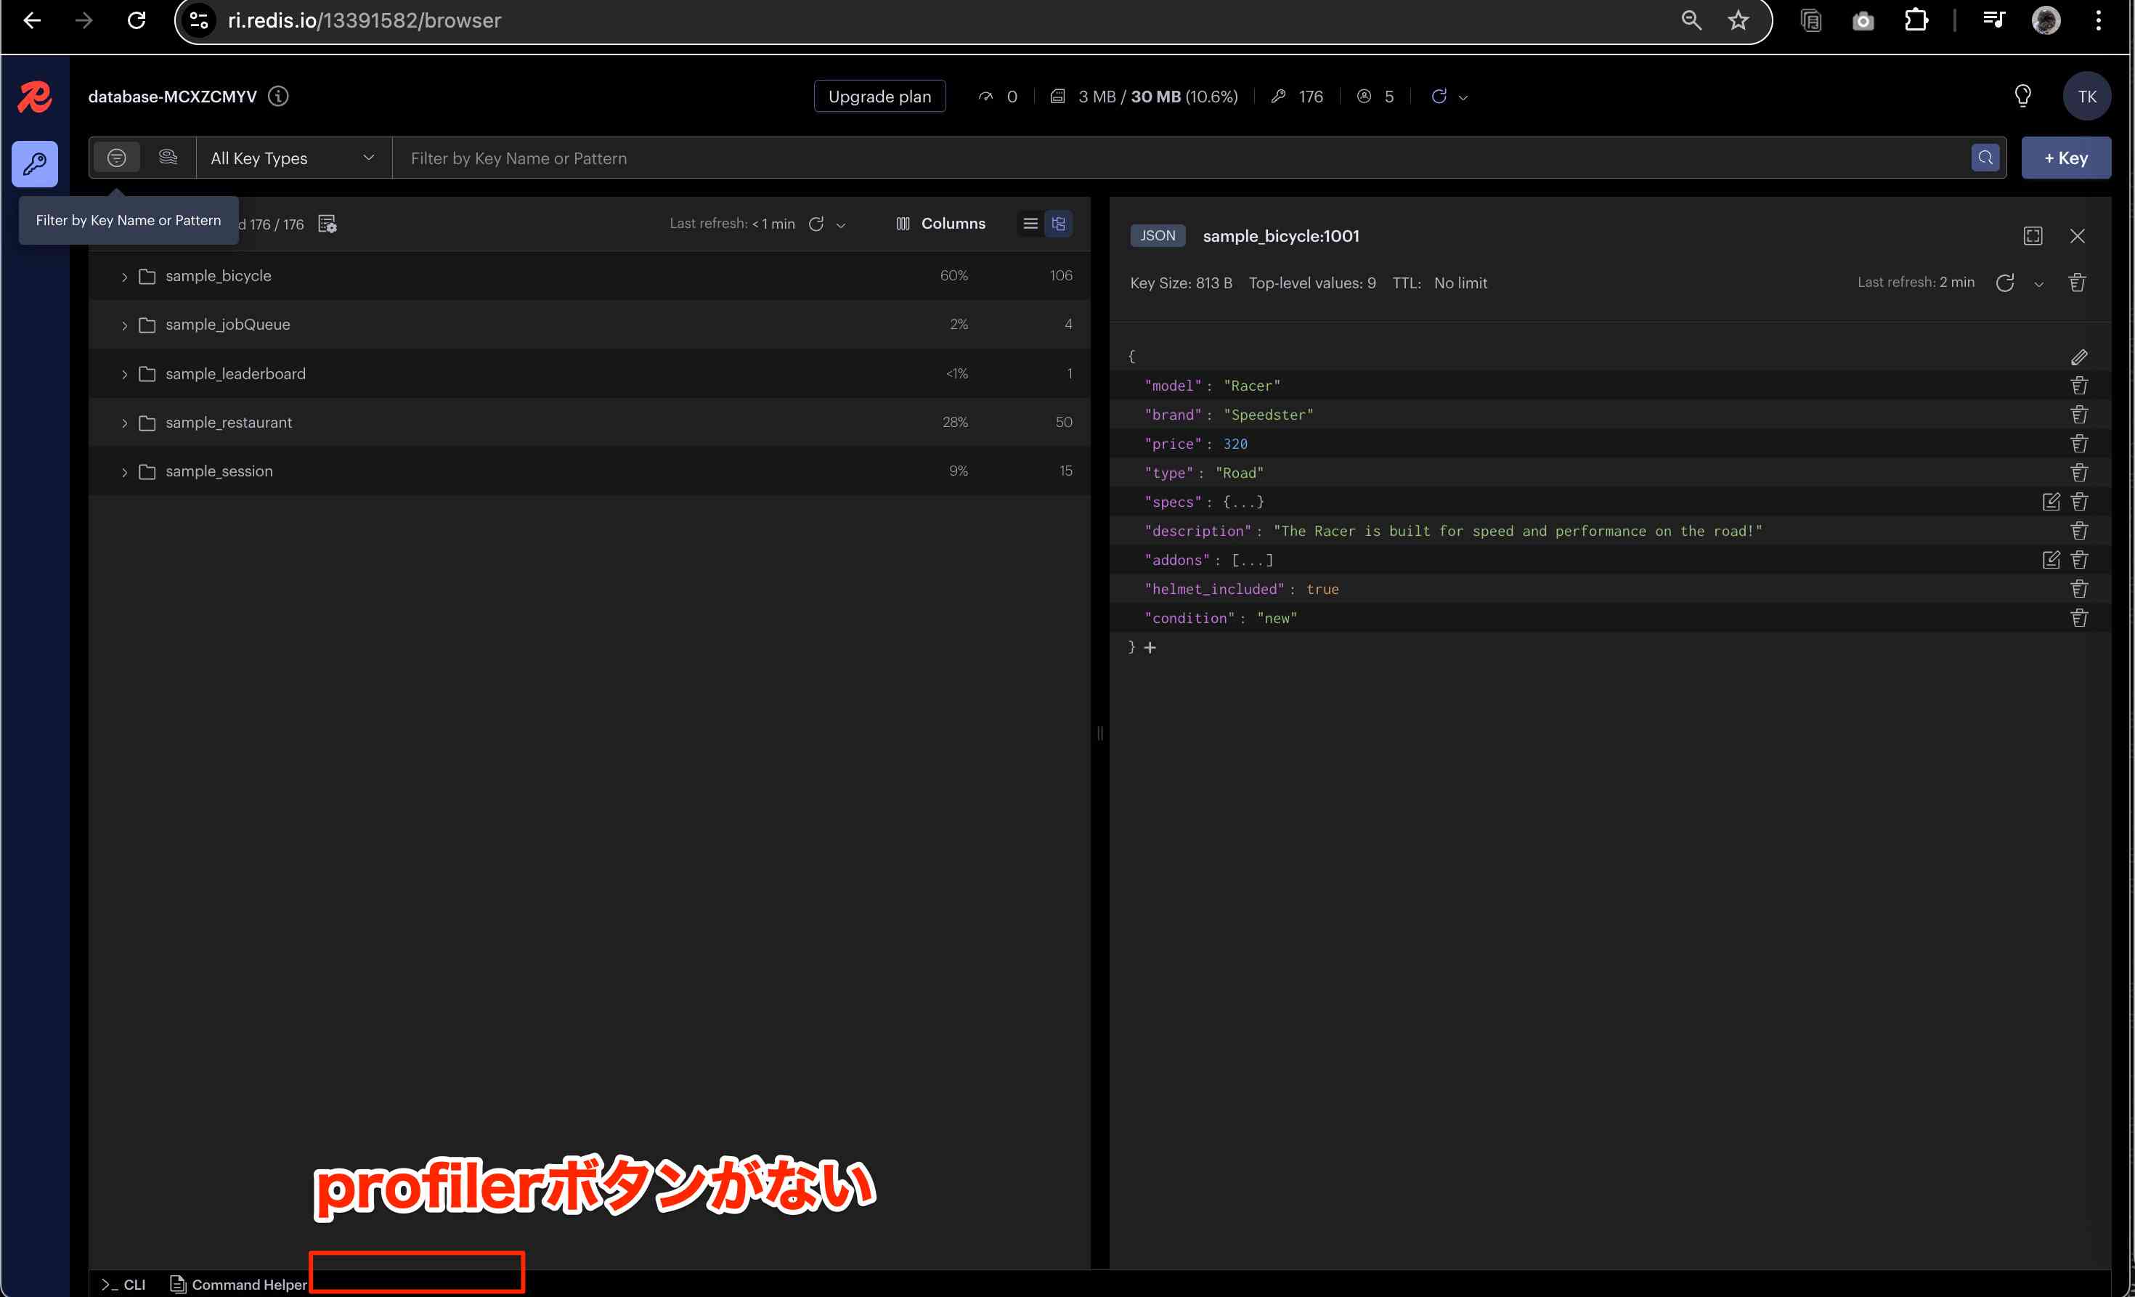The height and width of the screenshot is (1297, 2135).
Task: Switch to list view mode
Action: tap(1030, 224)
